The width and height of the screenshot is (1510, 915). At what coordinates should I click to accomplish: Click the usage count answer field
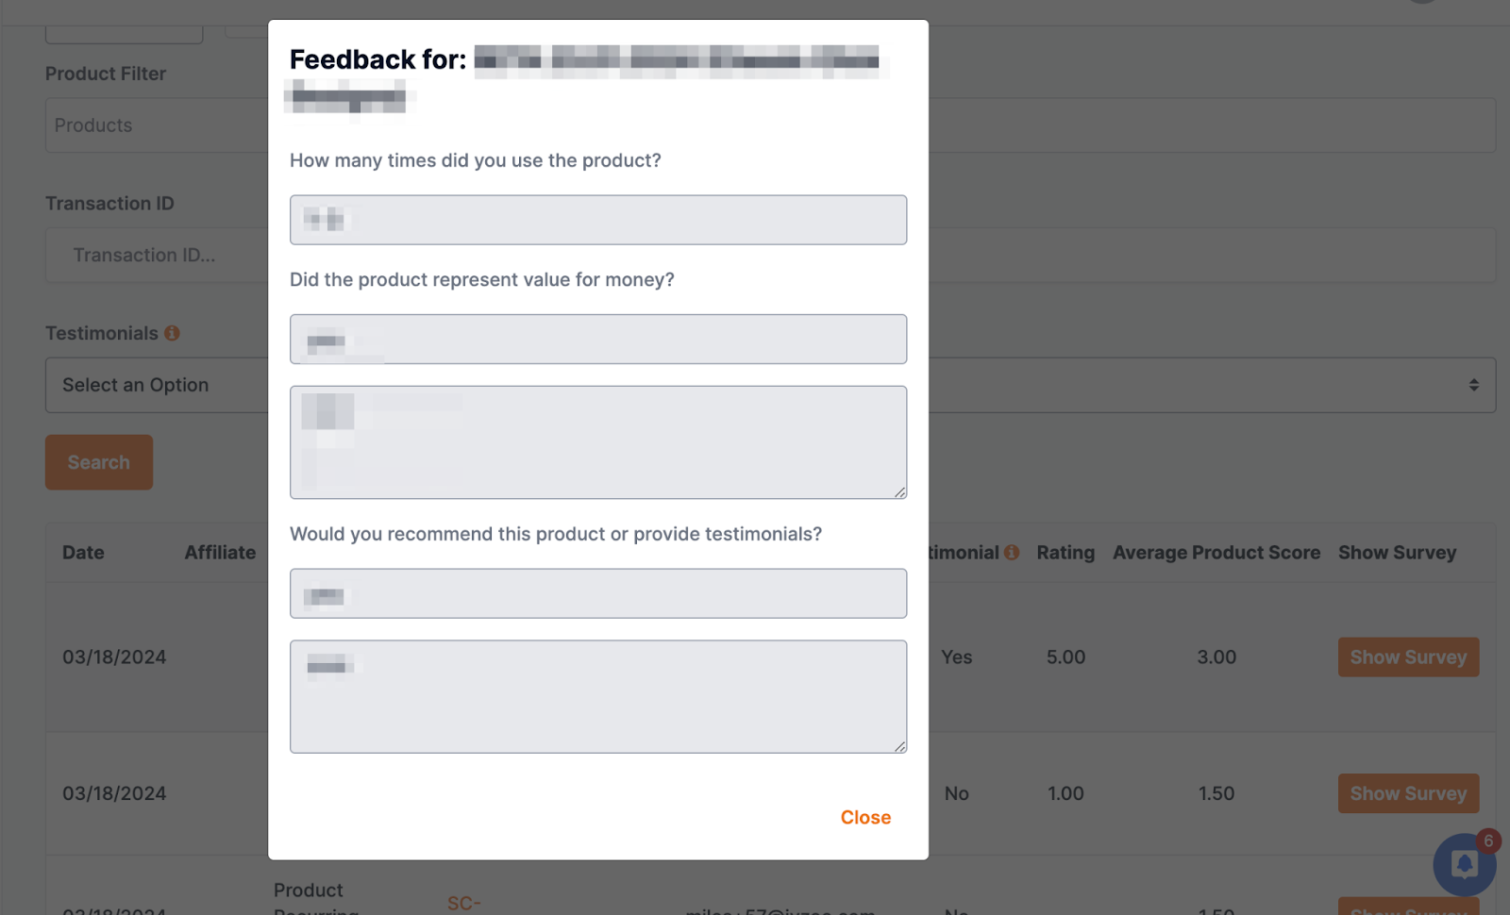[598, 220]
